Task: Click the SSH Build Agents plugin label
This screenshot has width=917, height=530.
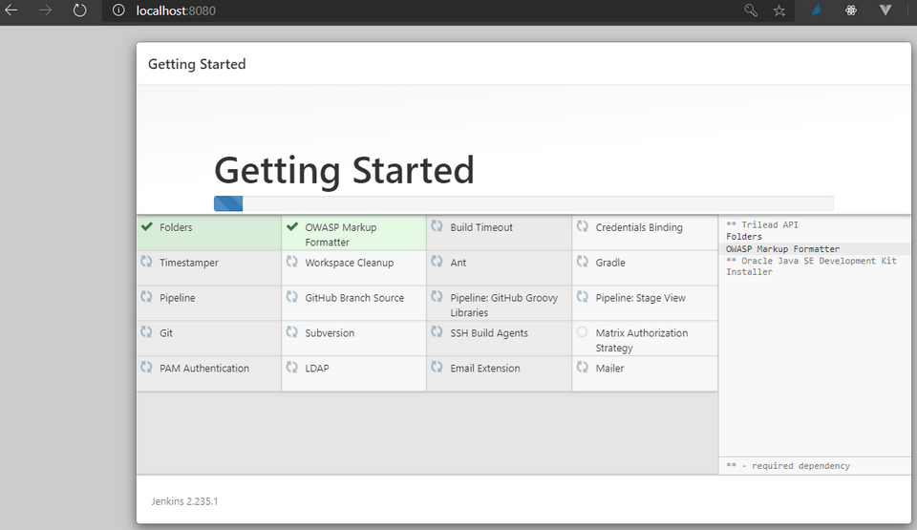Action: (x=489, y=333)
